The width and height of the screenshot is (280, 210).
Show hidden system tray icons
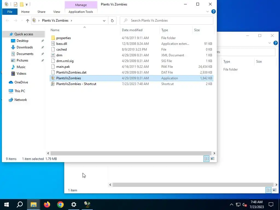[x=231, y=205]
